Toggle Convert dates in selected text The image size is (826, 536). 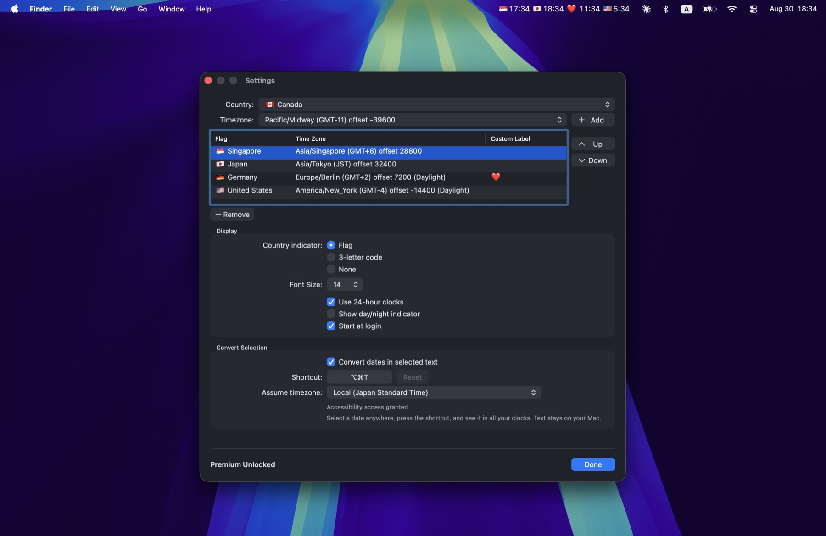(x=331, y=362)
